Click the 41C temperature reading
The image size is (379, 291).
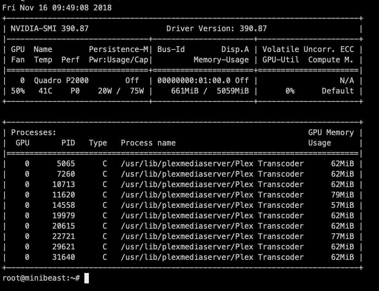pyautogui.click(x=43, y=91)
